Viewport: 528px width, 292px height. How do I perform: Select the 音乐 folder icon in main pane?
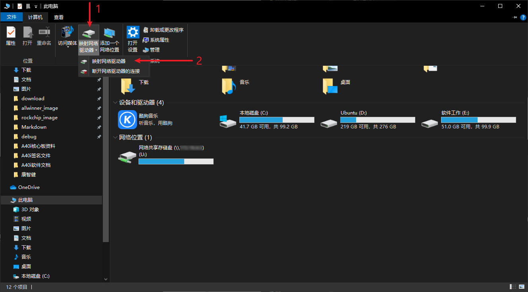pyautogui.click(x=229, y=86)
